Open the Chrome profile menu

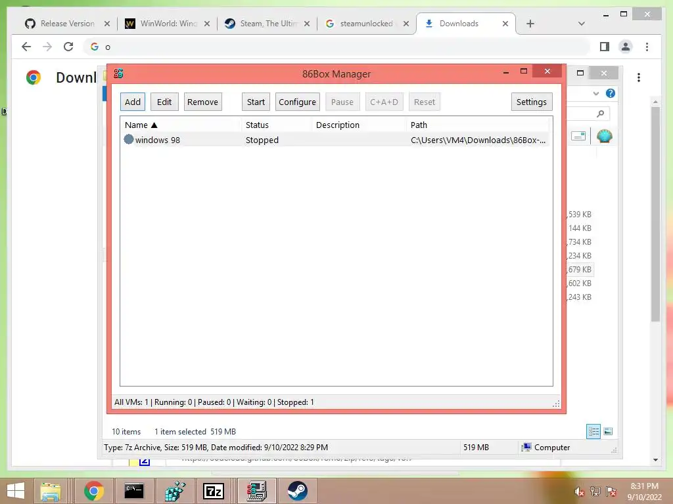[626, 47]
